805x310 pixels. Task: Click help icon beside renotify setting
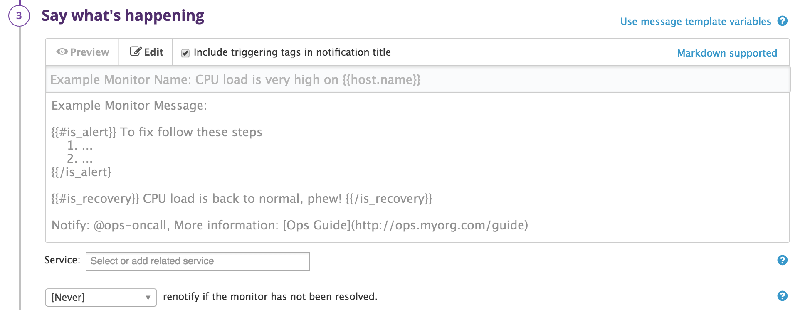pos(782,296)
